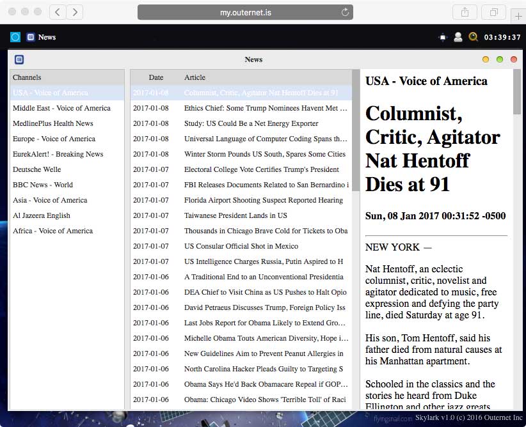Show browser tabs overview icon
This screenshot has width=526, height=427.
(x=493, y=12)
